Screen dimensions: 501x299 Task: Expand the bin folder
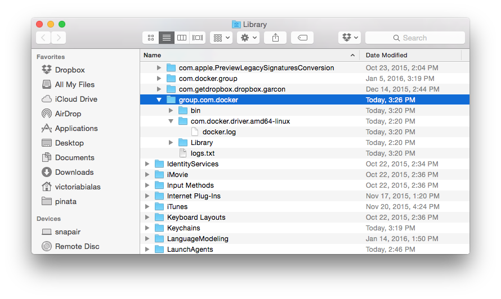point(171,111)
